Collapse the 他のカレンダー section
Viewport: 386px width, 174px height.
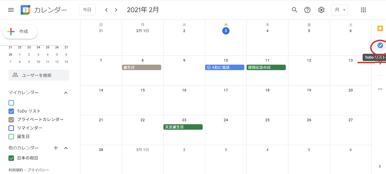coord(66,148)
